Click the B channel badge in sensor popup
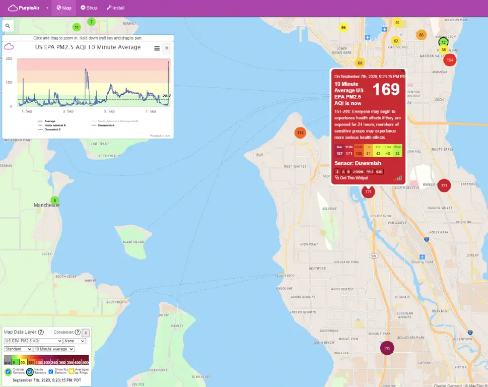This screenshot has height=387, width=488. click(x=348, y=171)
